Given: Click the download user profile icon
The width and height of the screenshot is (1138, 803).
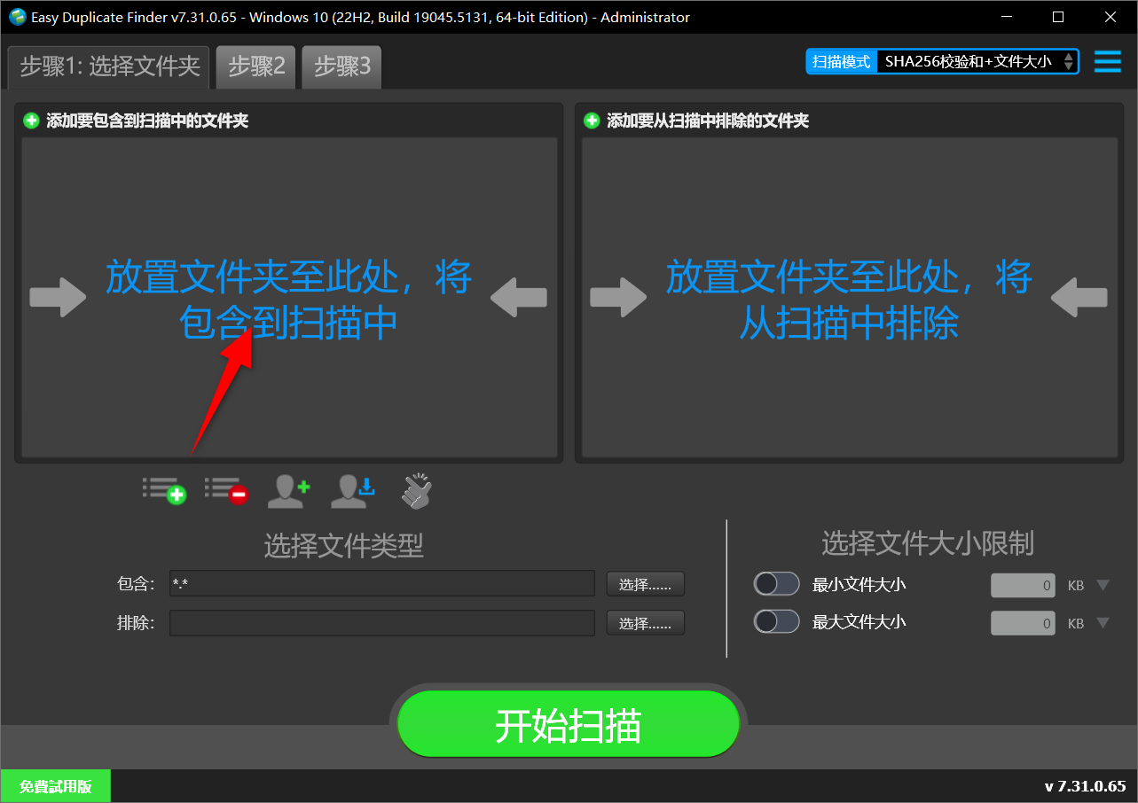Looking at the screenshot, I should 351,490.
